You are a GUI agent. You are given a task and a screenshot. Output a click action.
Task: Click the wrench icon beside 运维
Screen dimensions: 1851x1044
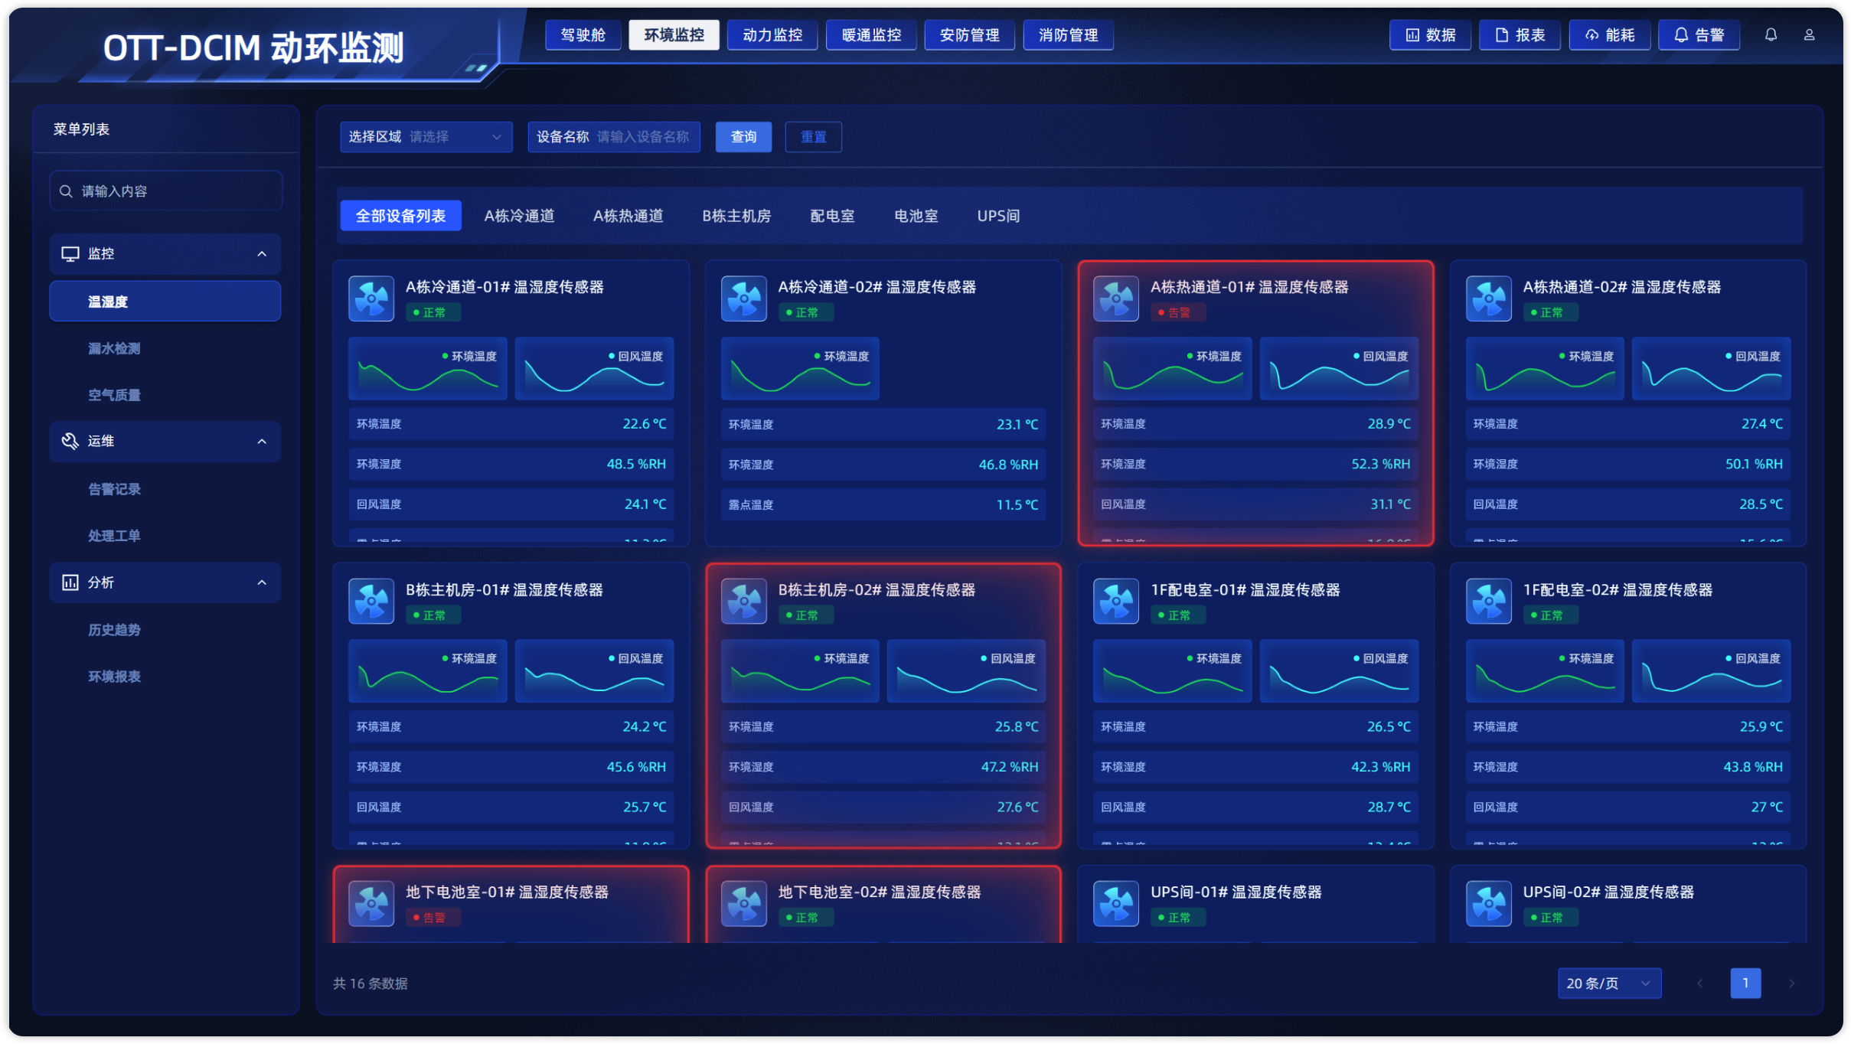coord(70,441)
